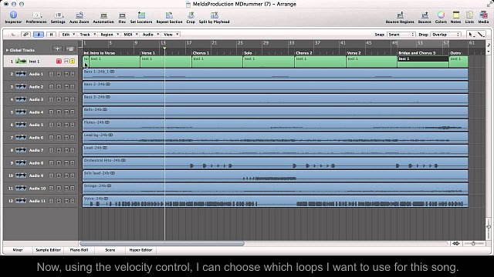Toggle input monitoring on Audio 4 track
This screenshot has height=277, width=494.
pyautogui.click(x=51, y=112)
